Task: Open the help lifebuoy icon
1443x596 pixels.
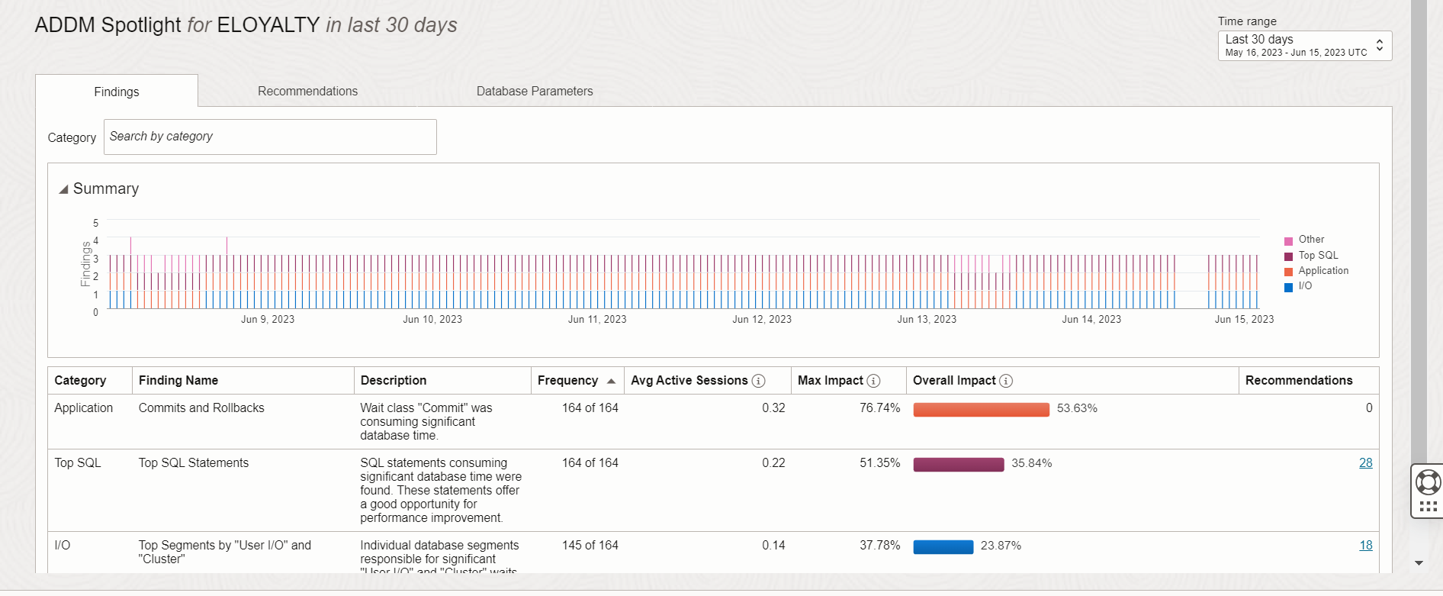Action: [1427, 482]
